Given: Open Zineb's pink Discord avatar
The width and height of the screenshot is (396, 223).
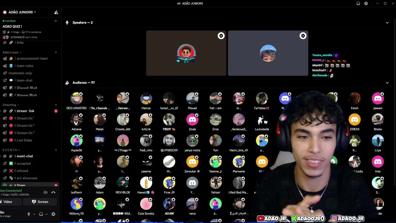Looking at the screenshot, I should pos(192,120).
